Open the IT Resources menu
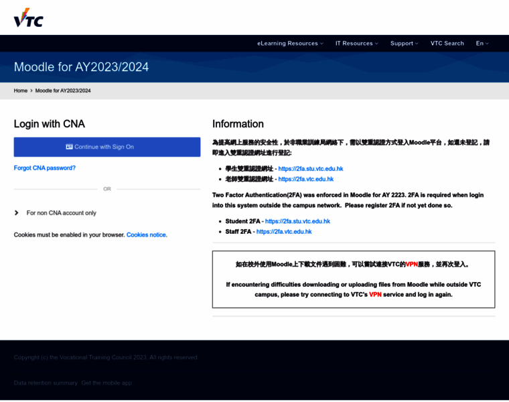509x402 pixels. [356, 44]
